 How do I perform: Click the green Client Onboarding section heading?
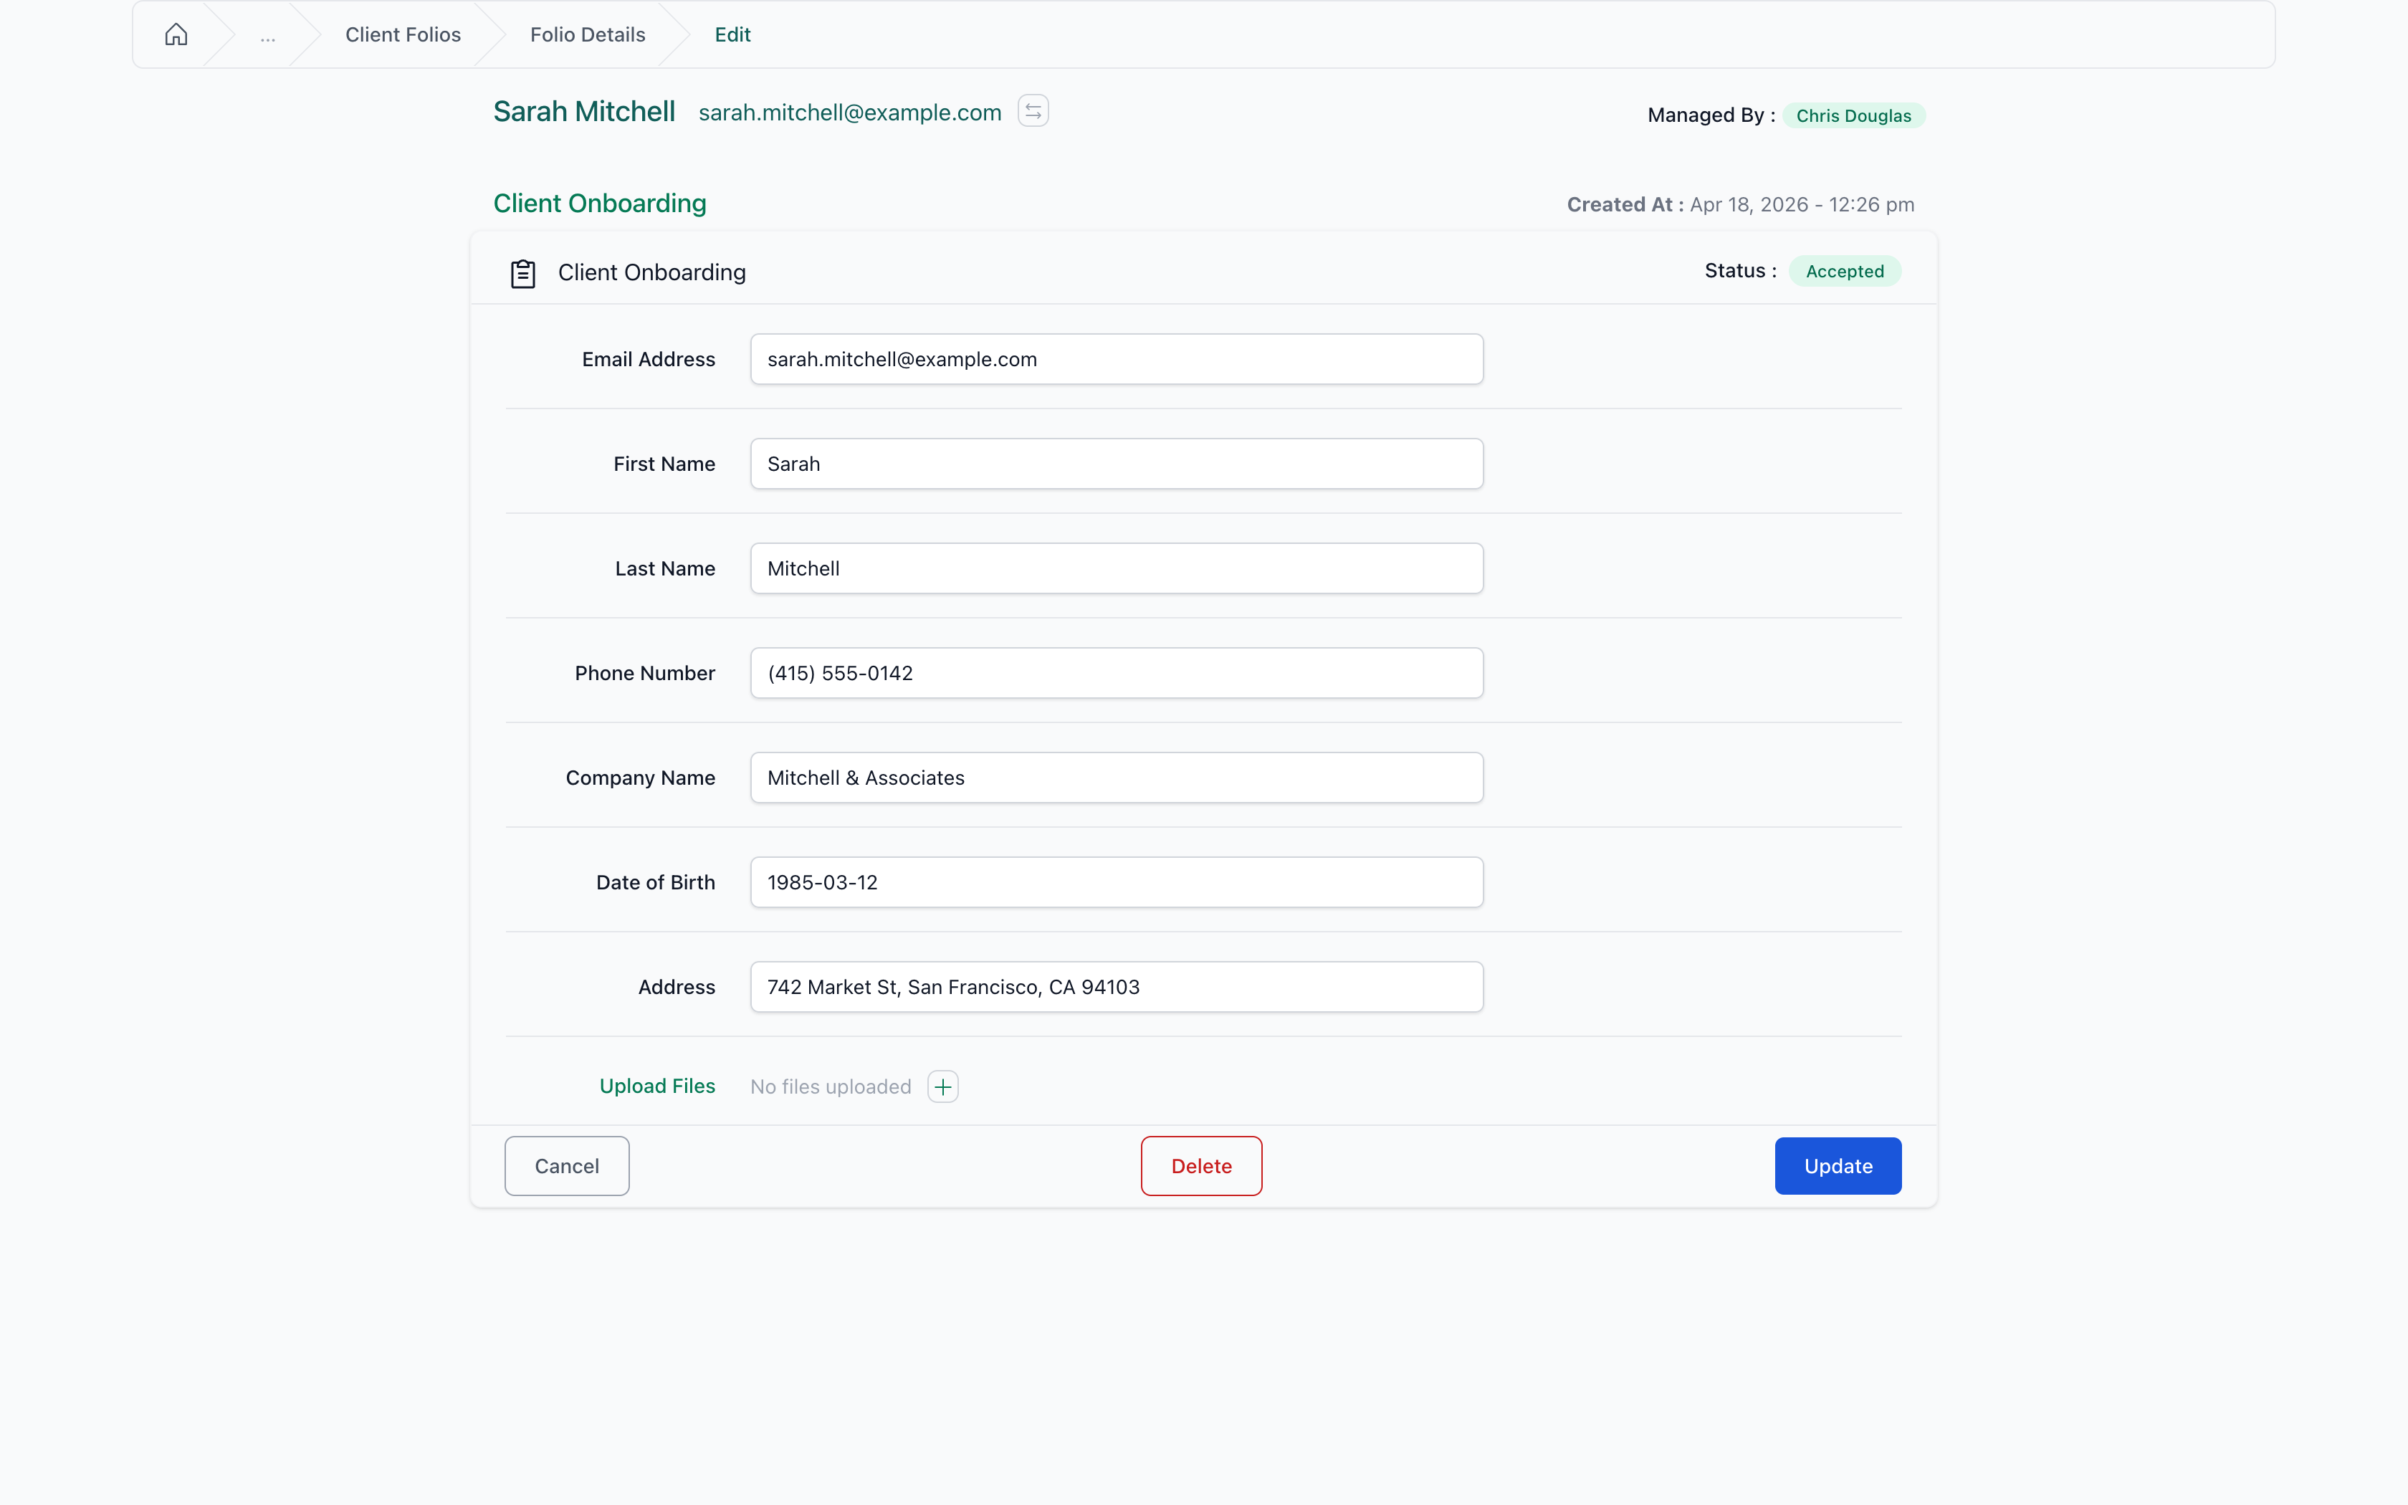point(600,203)
